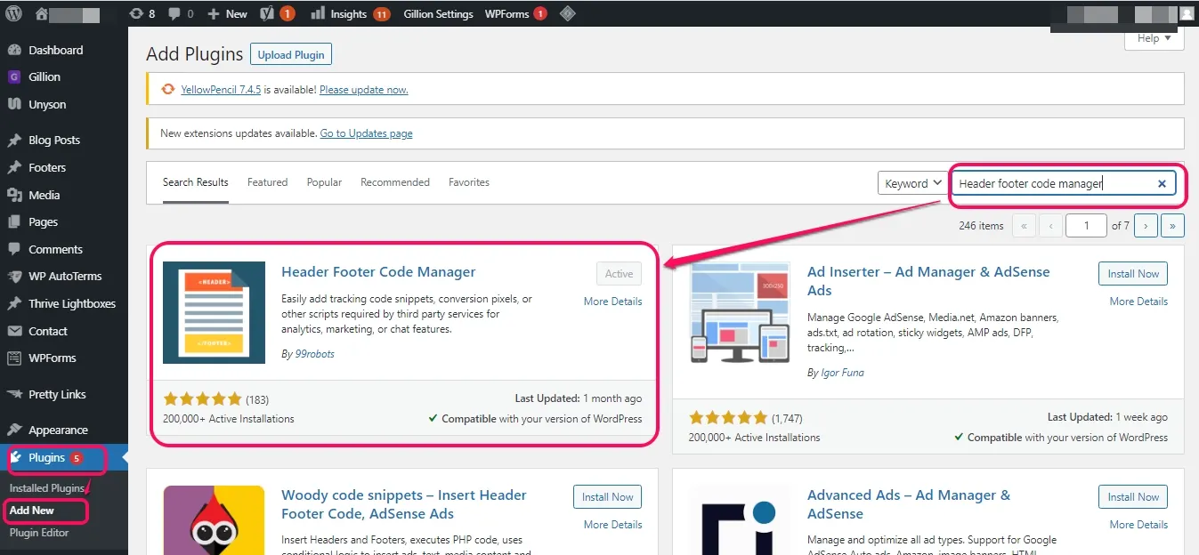Switch to the Recommended tab
1199x555 pixels.
pyautogui.click(x=395, y=182)
